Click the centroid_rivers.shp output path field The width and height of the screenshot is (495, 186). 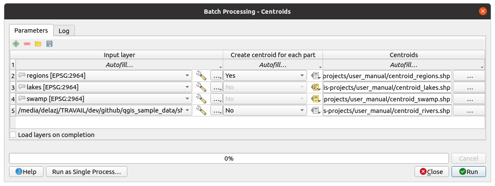coord(387,110)
